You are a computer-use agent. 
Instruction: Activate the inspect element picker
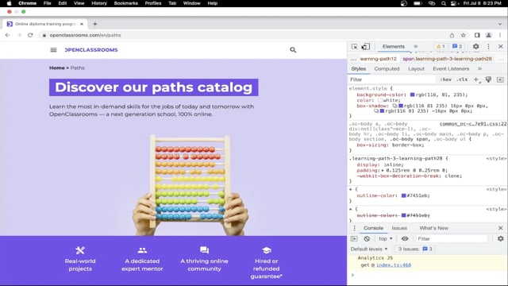pyautogui.click(x=355, y=47)
